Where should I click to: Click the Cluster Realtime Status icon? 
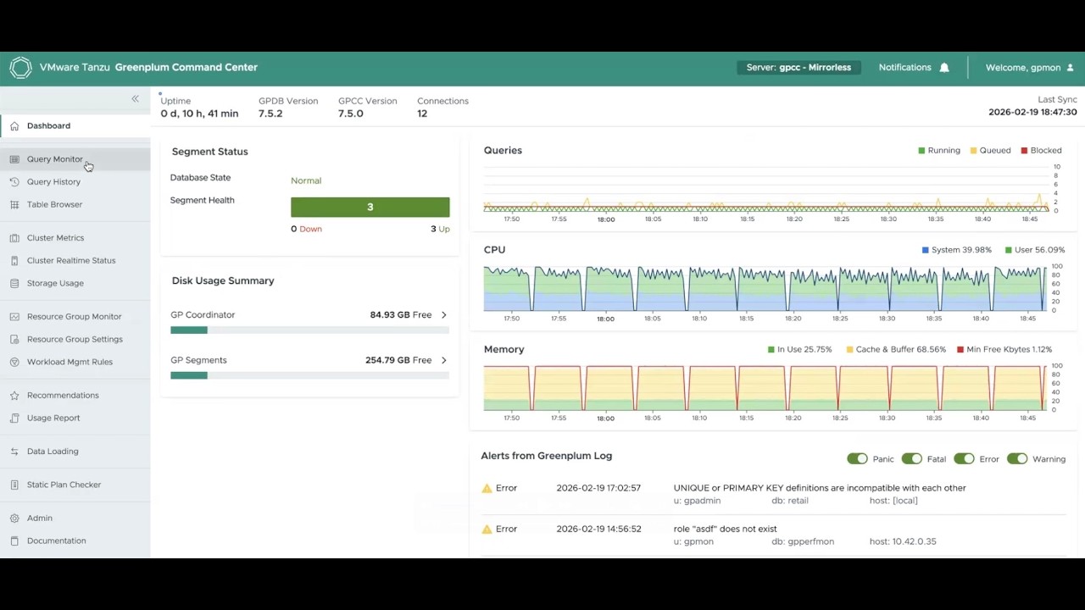[x=14, y=261]
